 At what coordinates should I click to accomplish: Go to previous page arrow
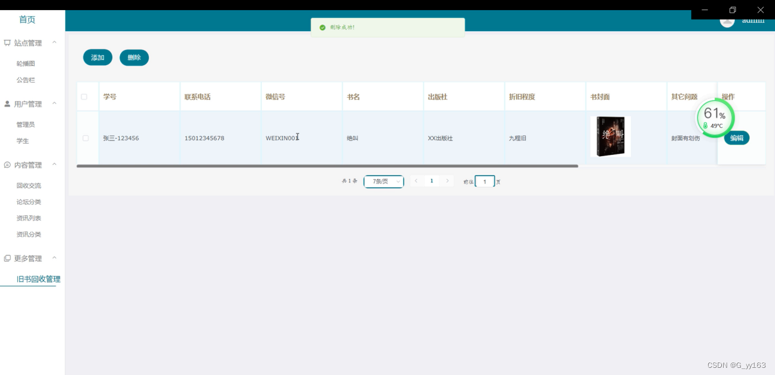click(x=416, y=181)
